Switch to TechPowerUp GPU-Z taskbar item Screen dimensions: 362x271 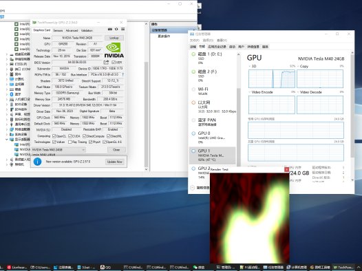343,268
